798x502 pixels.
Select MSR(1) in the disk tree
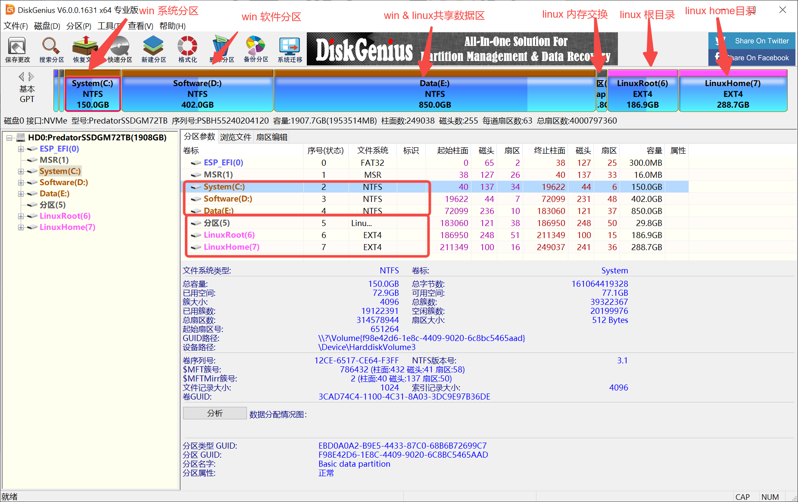[54, 160]
